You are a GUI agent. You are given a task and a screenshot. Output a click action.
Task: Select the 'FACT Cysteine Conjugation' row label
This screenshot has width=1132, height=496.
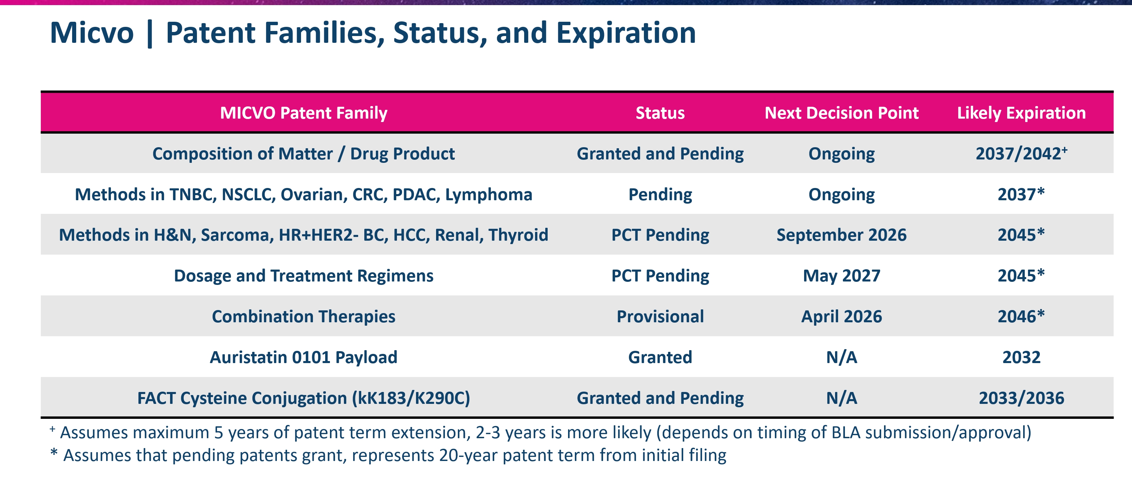click(303, 398)
